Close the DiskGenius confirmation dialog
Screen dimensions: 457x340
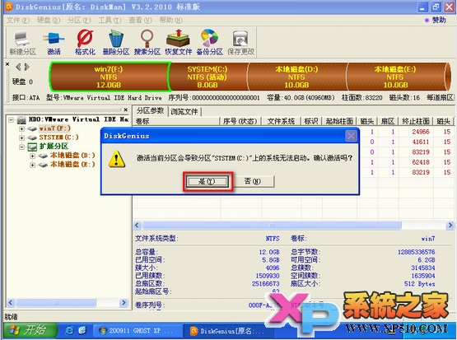(x=351, y=136)
